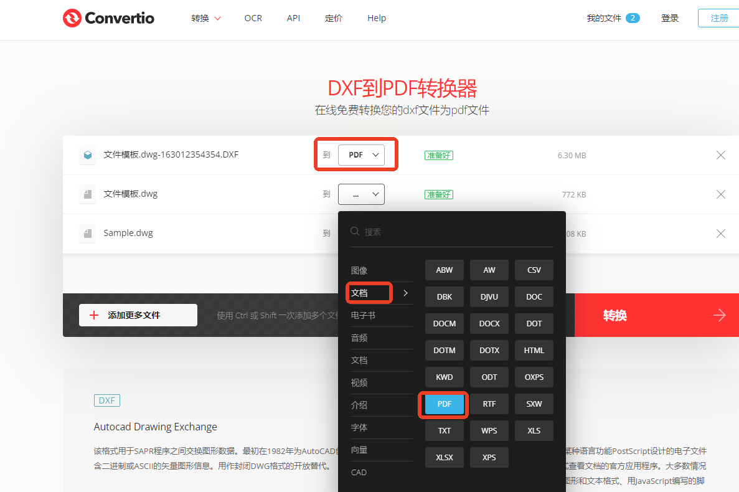Click the 搜索 format search field
The image size is (739, 492).
click(x=452, y=232)
